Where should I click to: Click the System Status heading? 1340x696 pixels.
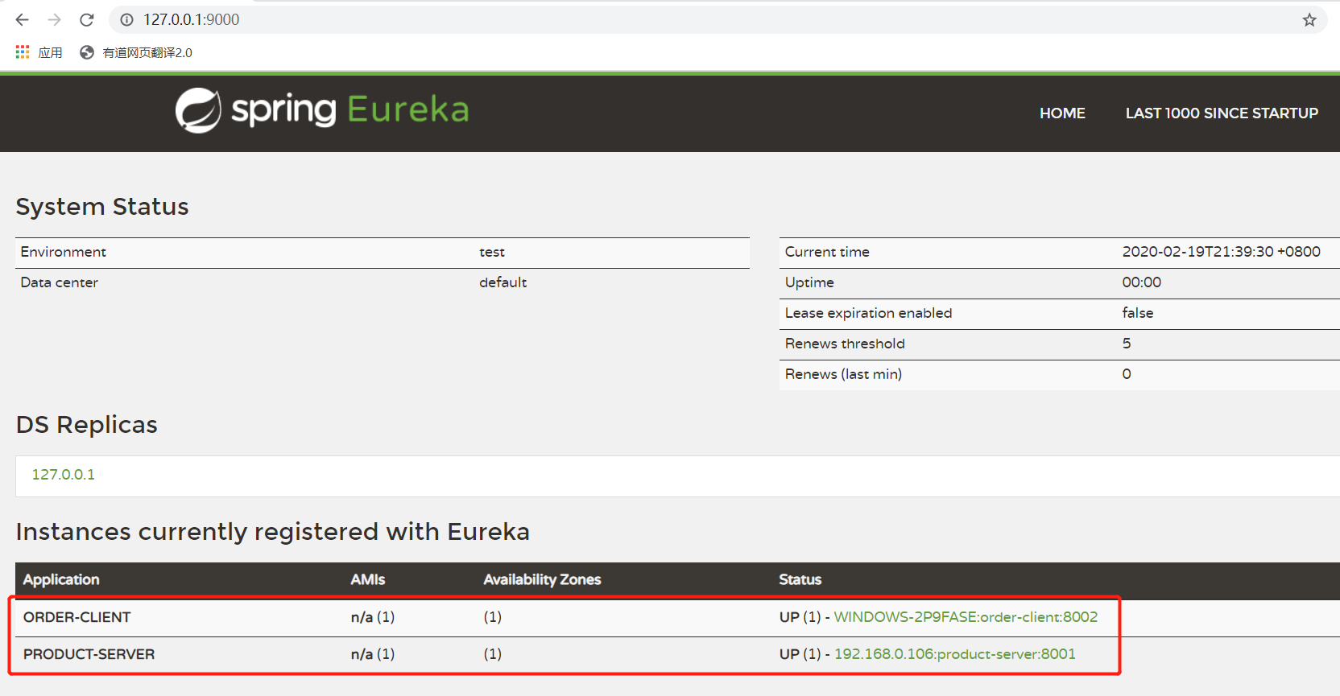coord(102,207)
